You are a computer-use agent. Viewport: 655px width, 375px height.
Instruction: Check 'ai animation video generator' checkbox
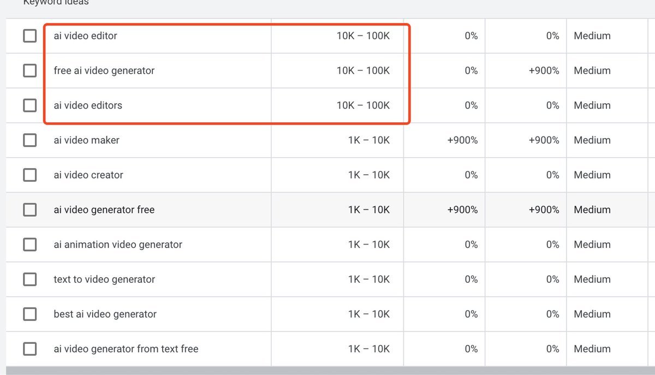(x=30, y=245)
